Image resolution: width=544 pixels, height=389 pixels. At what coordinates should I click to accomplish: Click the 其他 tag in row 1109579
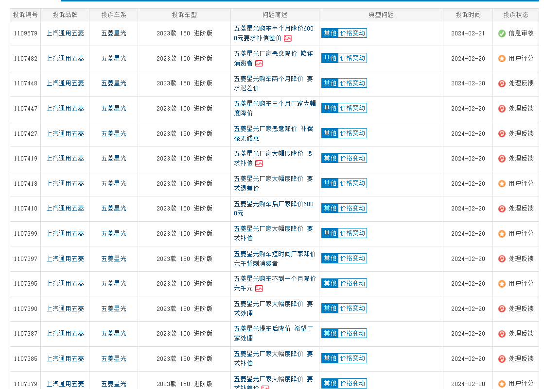coord(330,33)
